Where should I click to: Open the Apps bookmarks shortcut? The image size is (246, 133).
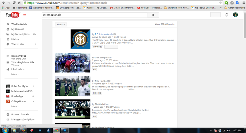(6, 8)
